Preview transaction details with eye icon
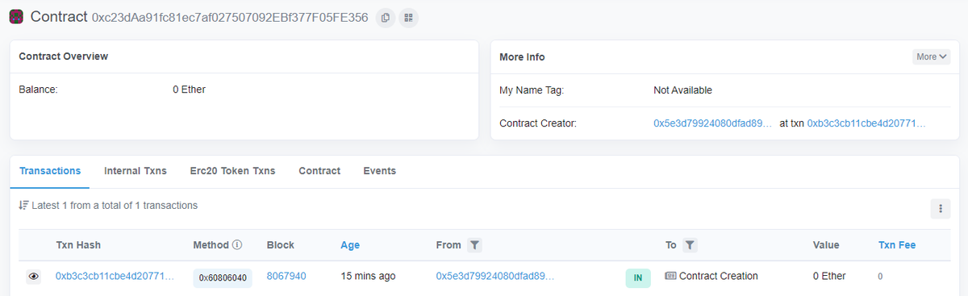 pos(33,277)
